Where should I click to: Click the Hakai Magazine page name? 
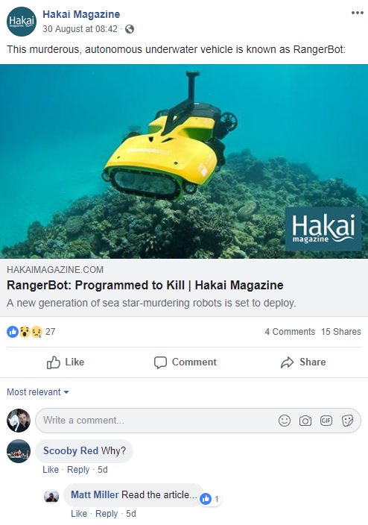coord(81,14)
